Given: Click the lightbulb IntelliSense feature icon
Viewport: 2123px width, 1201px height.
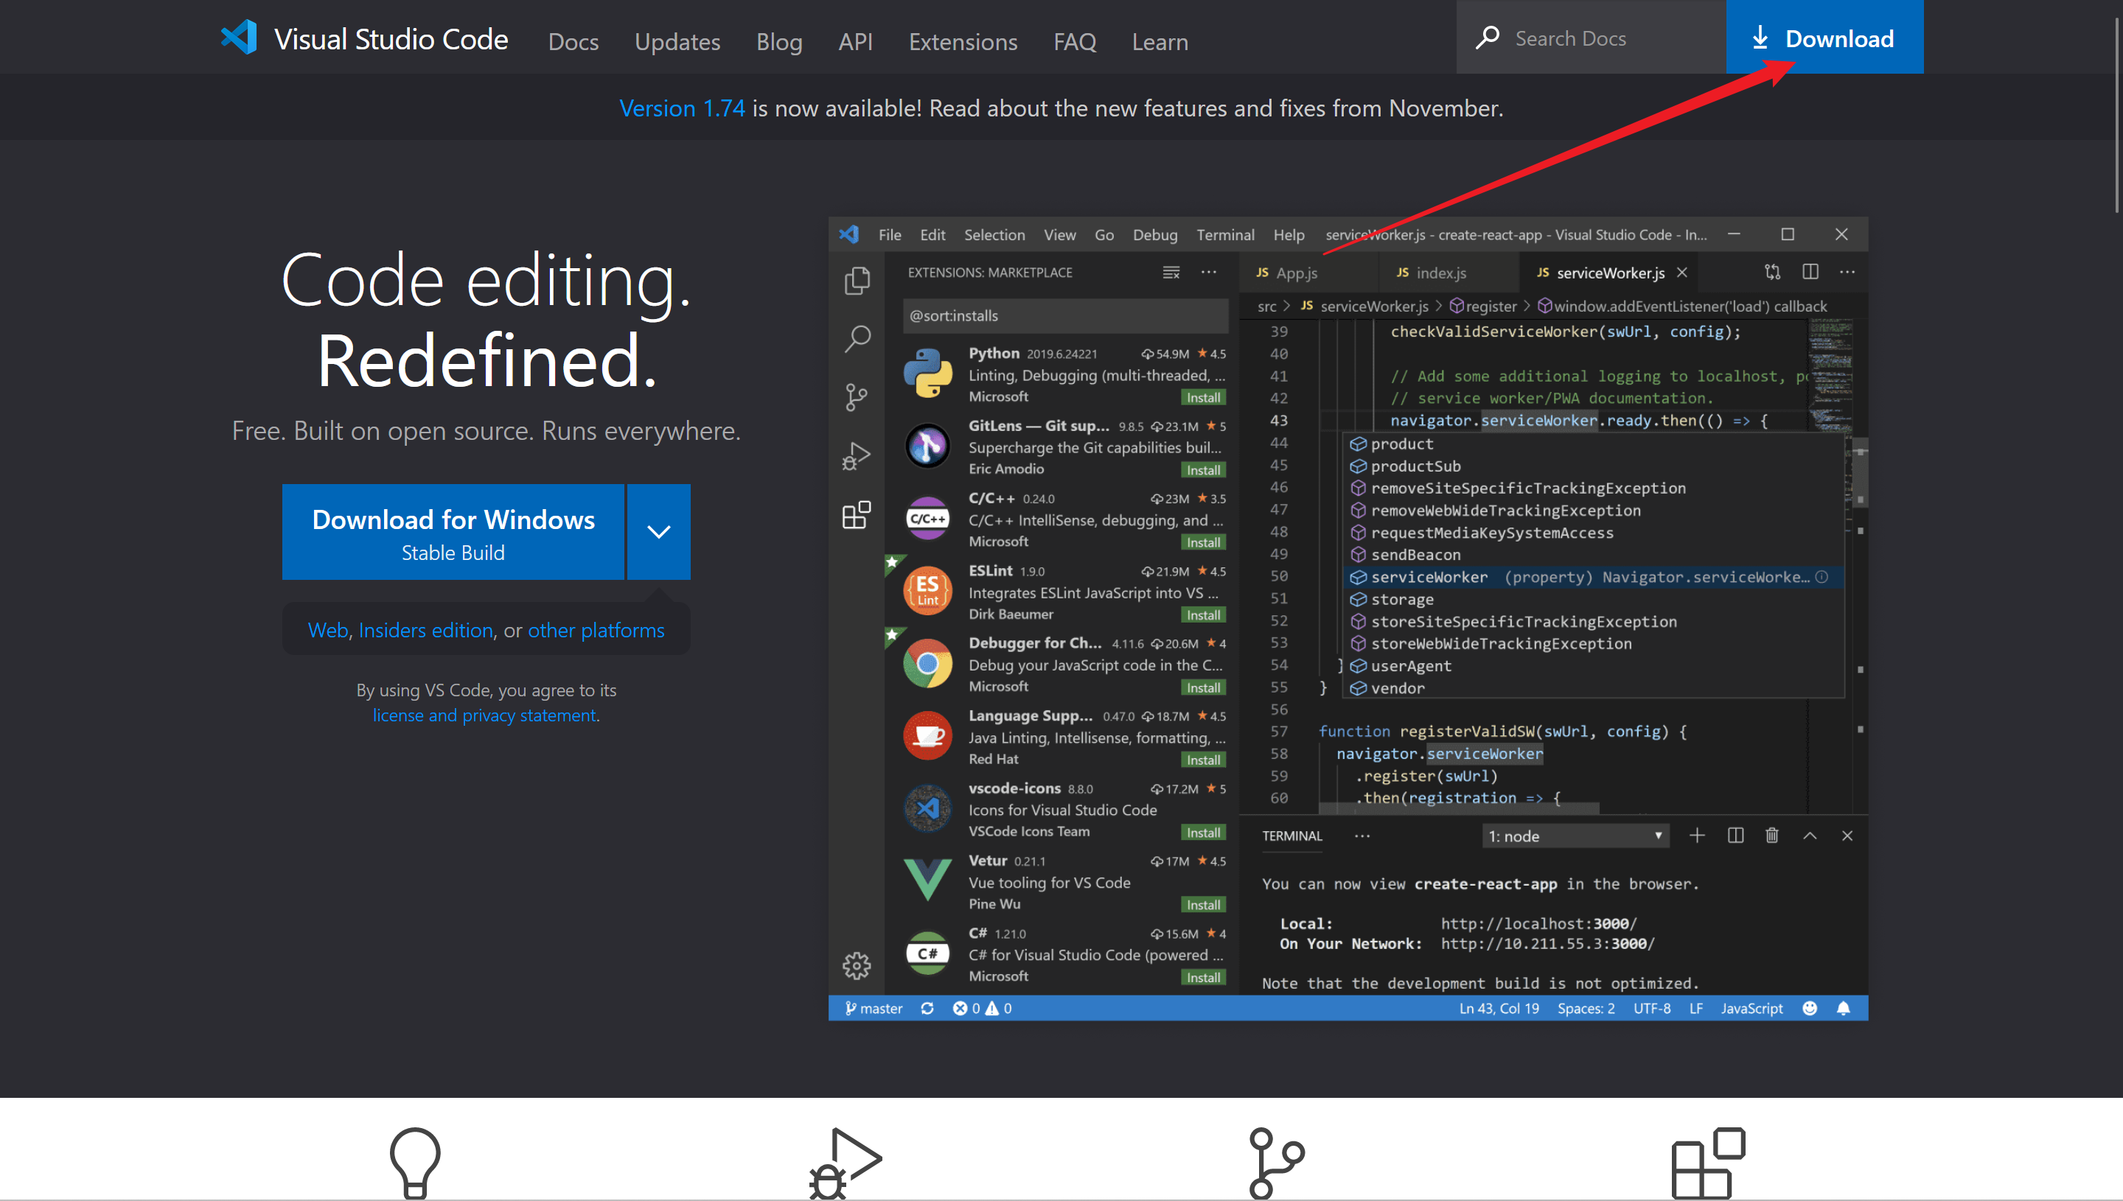Looking at the screenshot, I should [x=415, y=1163].
